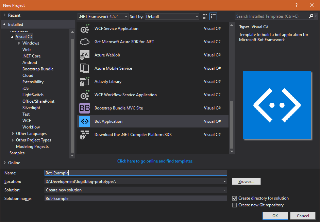Screen dimensions: 320x222
Task: Select the Bootstrap Bundle category
Action: (38, 69)
